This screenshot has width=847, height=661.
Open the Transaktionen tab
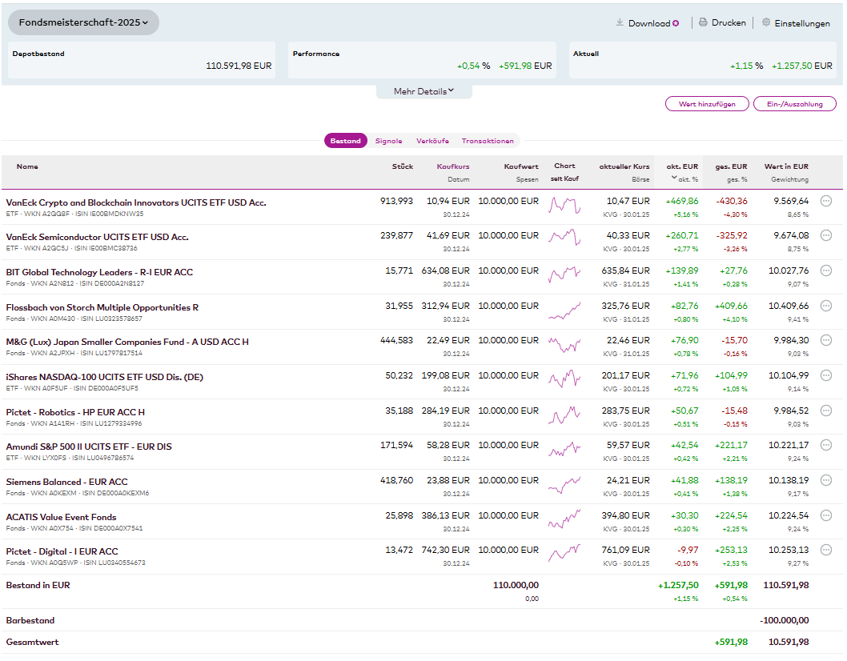488,141
